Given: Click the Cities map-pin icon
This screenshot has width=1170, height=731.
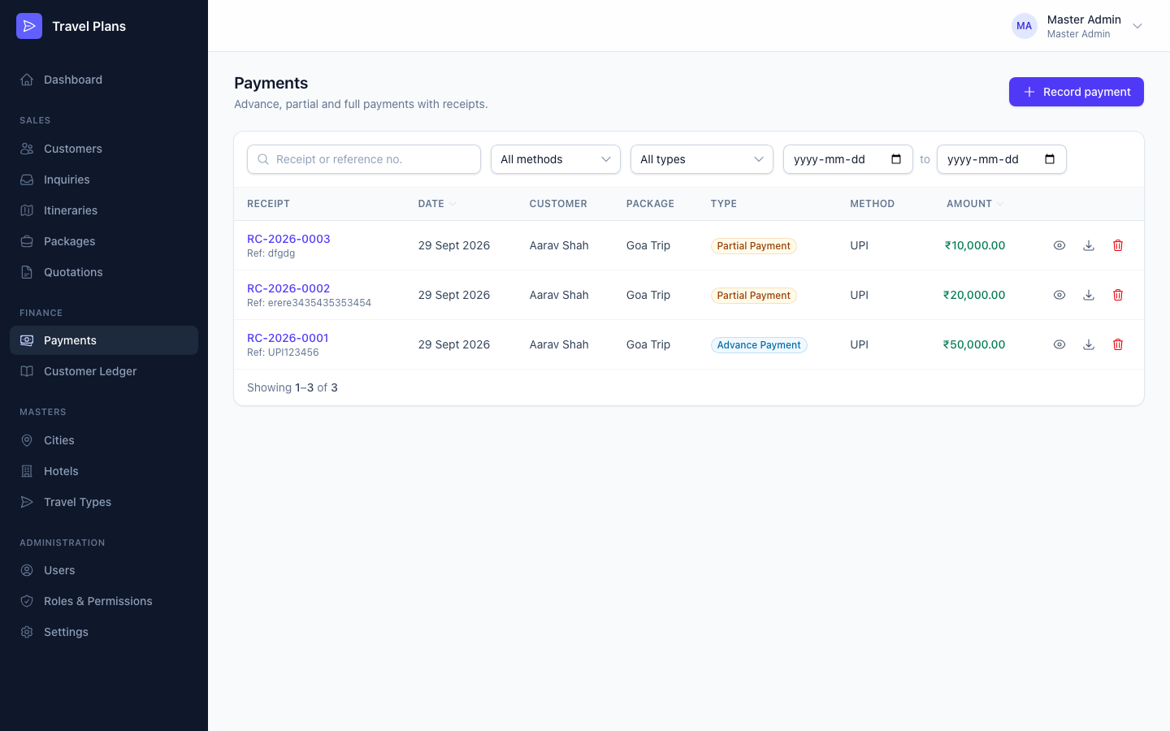Looking at the screenshot, I should tap(27, 440).
